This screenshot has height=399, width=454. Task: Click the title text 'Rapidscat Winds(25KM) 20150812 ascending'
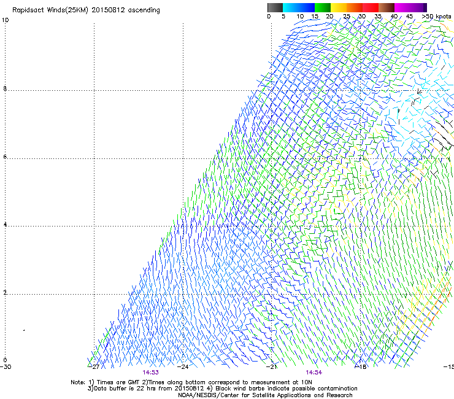[86, 10]
